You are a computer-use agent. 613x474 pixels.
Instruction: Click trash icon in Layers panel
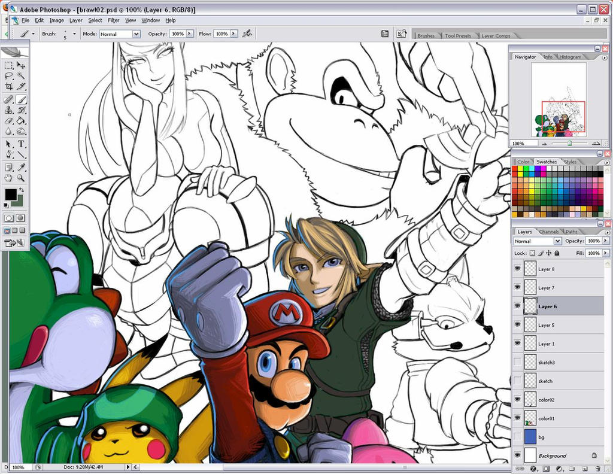pyautogui.click(x=597, y=469)
